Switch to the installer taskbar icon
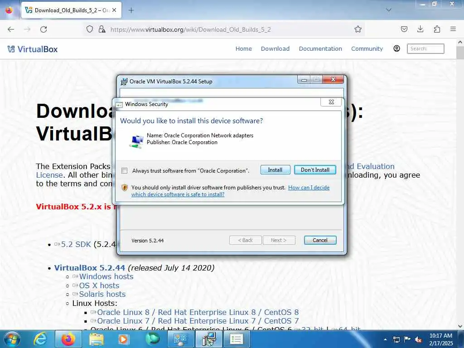The height and width of the screenshot is (348, 464). coord(209,339)
